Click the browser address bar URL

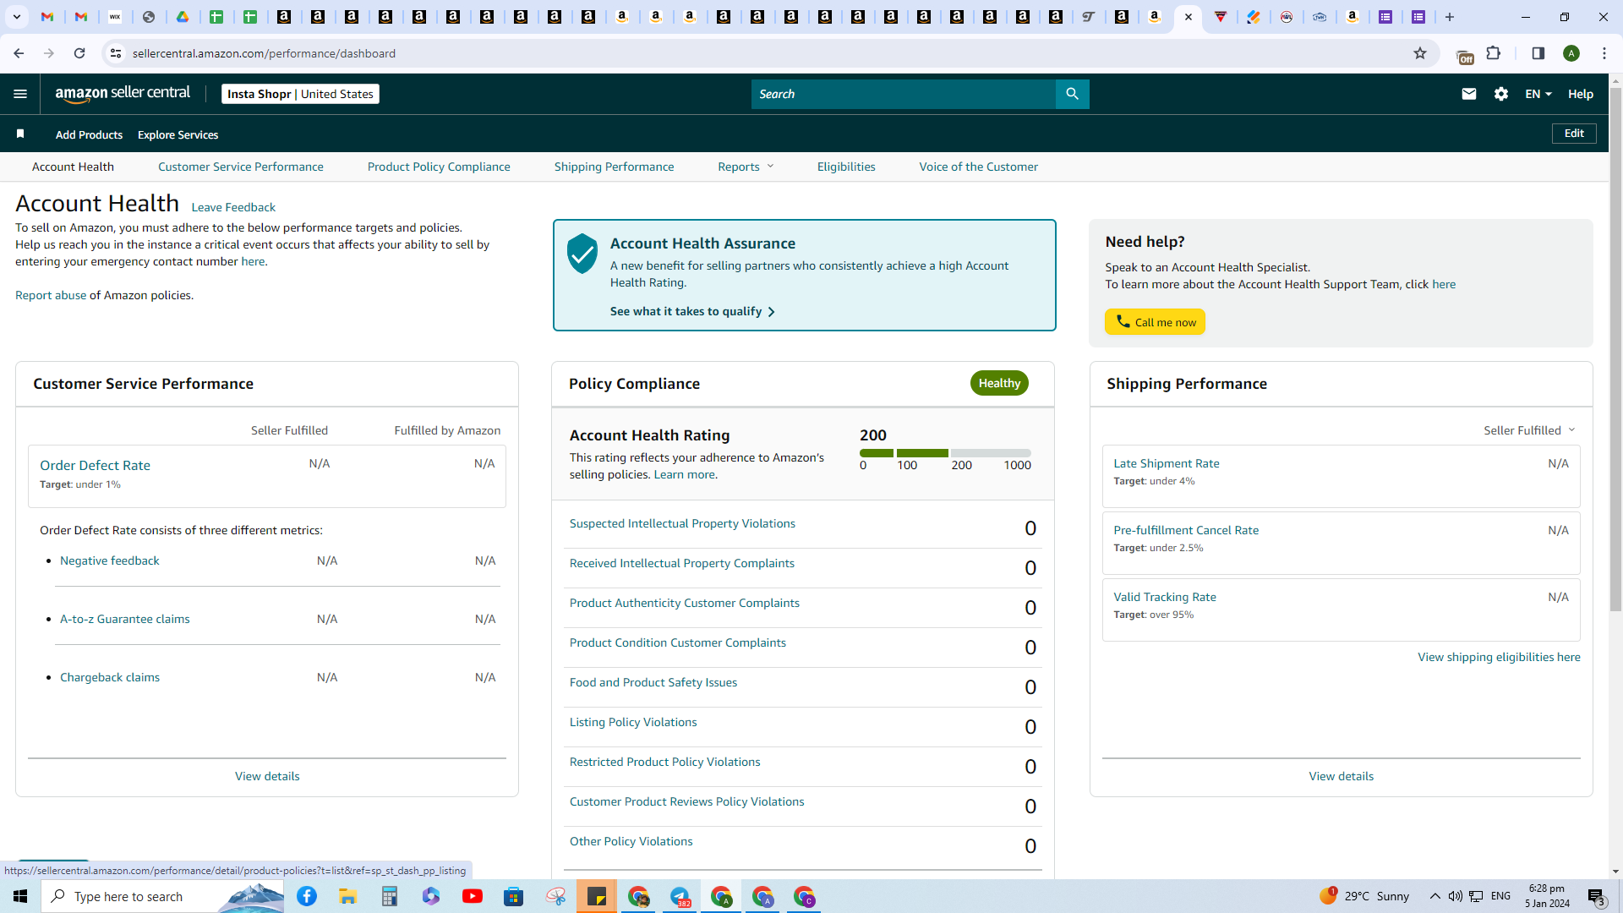click(x=264, y=53)
